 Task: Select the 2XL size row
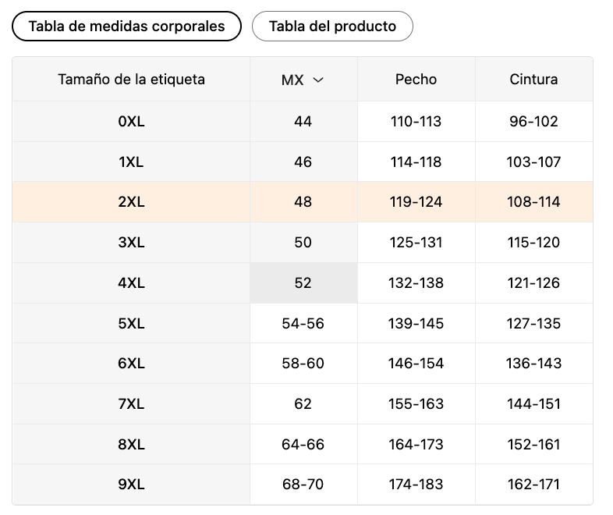pos(303,202)
